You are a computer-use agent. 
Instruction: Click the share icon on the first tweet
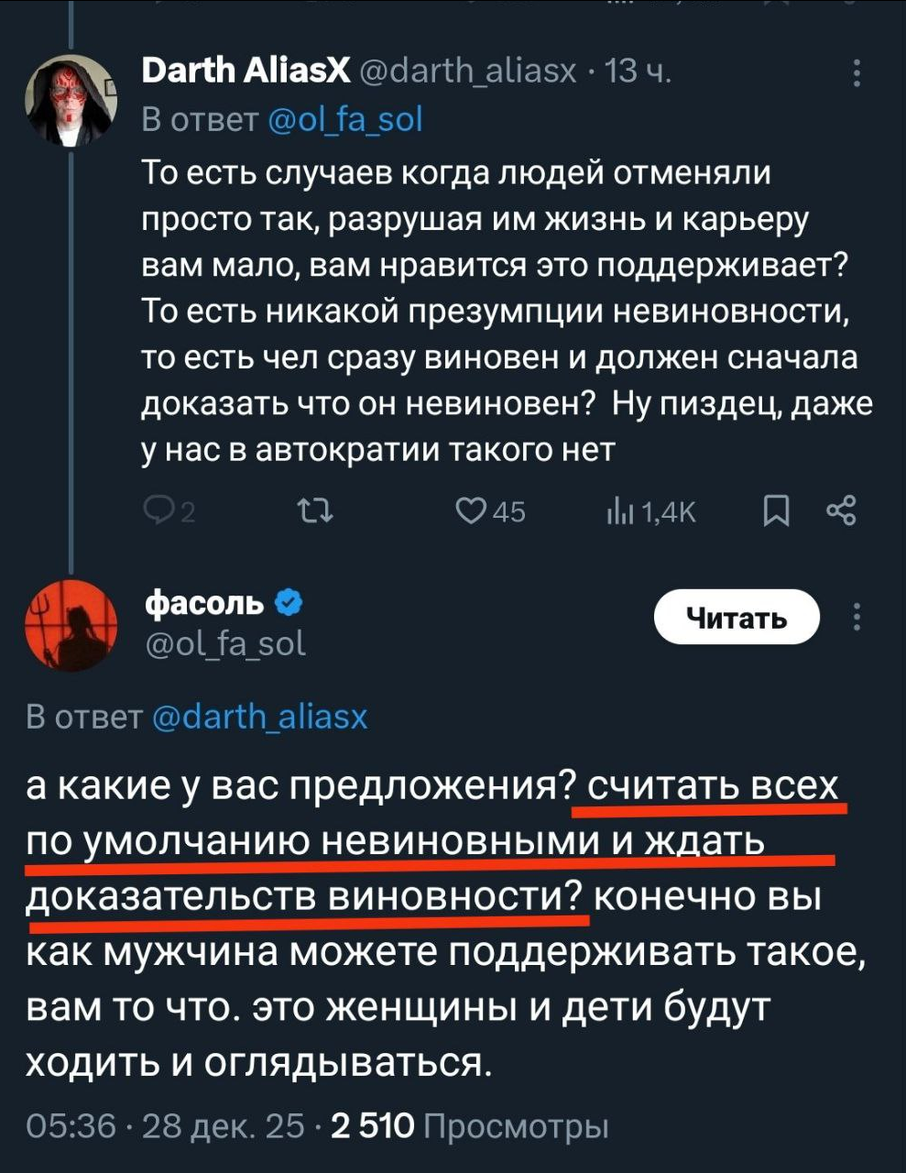pos(840,510)
